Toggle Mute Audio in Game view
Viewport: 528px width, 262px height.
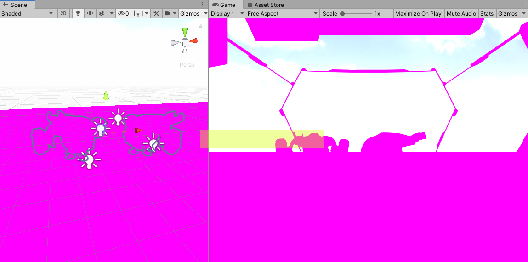point(461,13)
